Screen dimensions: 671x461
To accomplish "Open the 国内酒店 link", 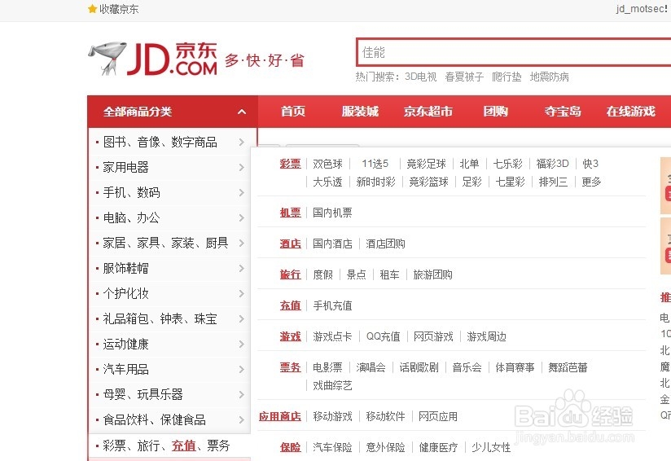I will 332,244.
